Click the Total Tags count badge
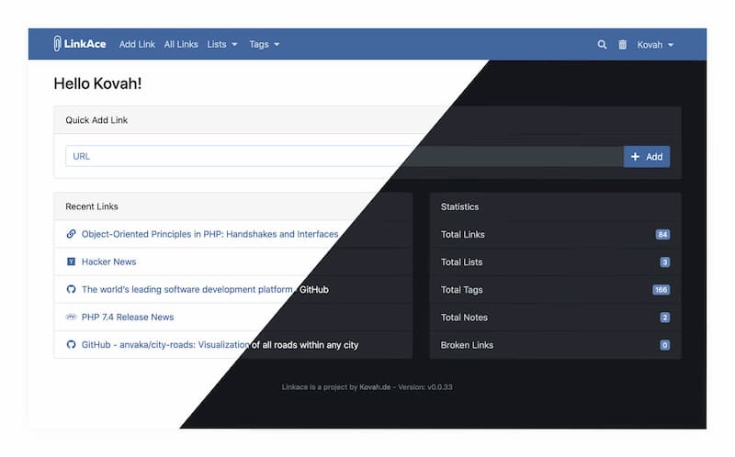The width and height of the screenshot is (735, 457). [661, 289]
